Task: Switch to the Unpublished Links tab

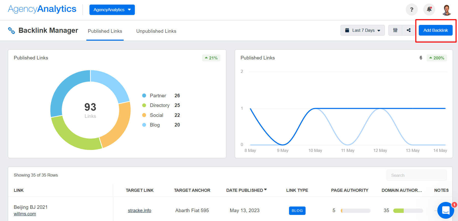Action: [156, 31]
